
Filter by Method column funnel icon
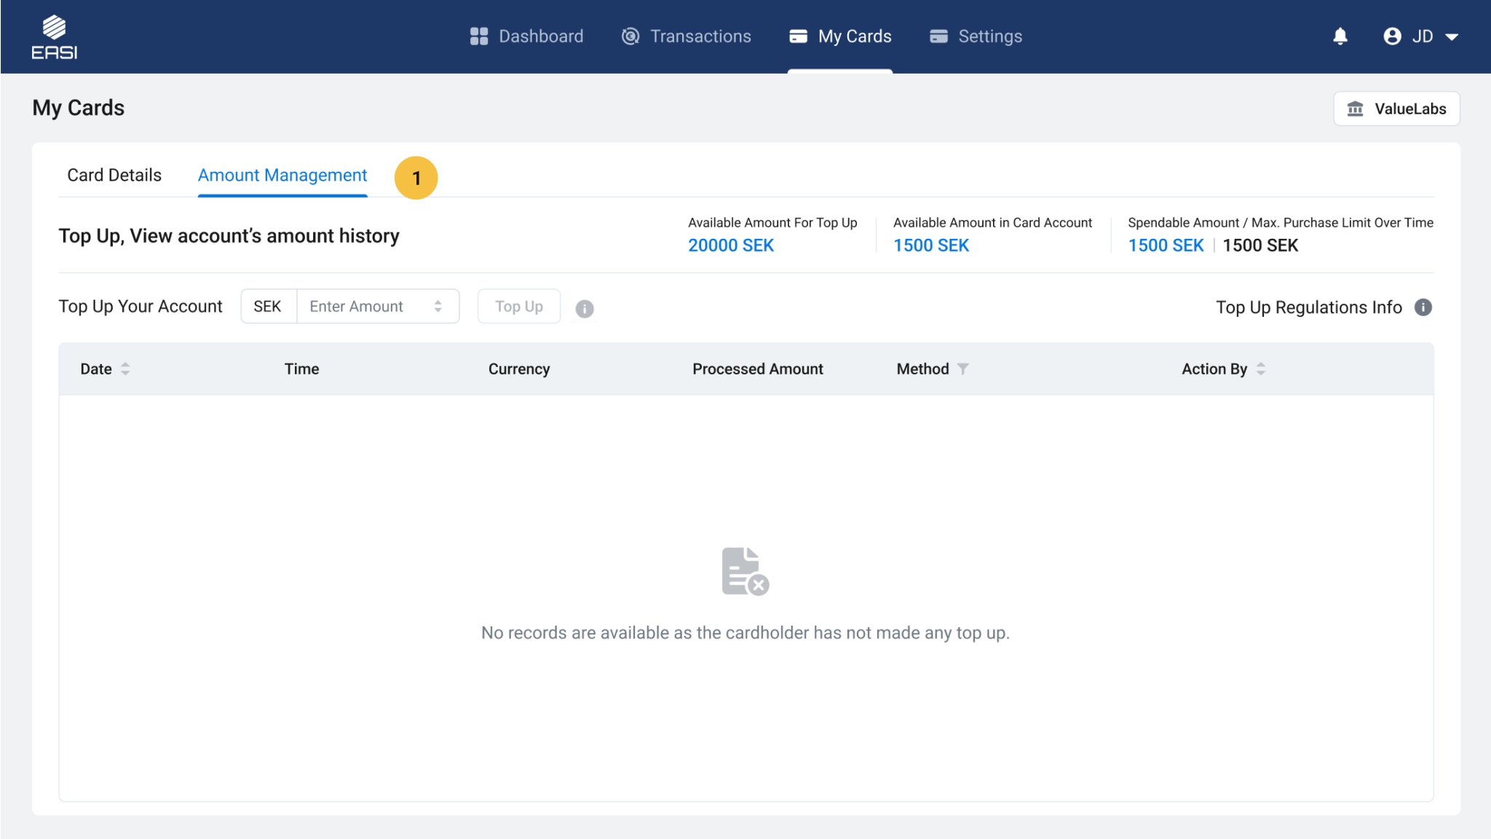(962, 369)
